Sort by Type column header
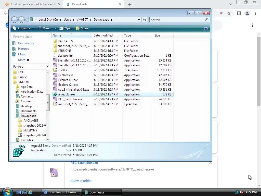 coord(138,35)
